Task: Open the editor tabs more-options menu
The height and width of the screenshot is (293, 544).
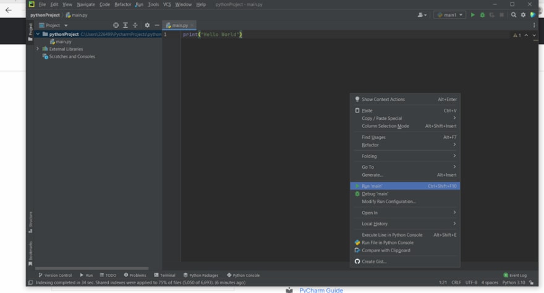Action: click(x=534, y=25)
